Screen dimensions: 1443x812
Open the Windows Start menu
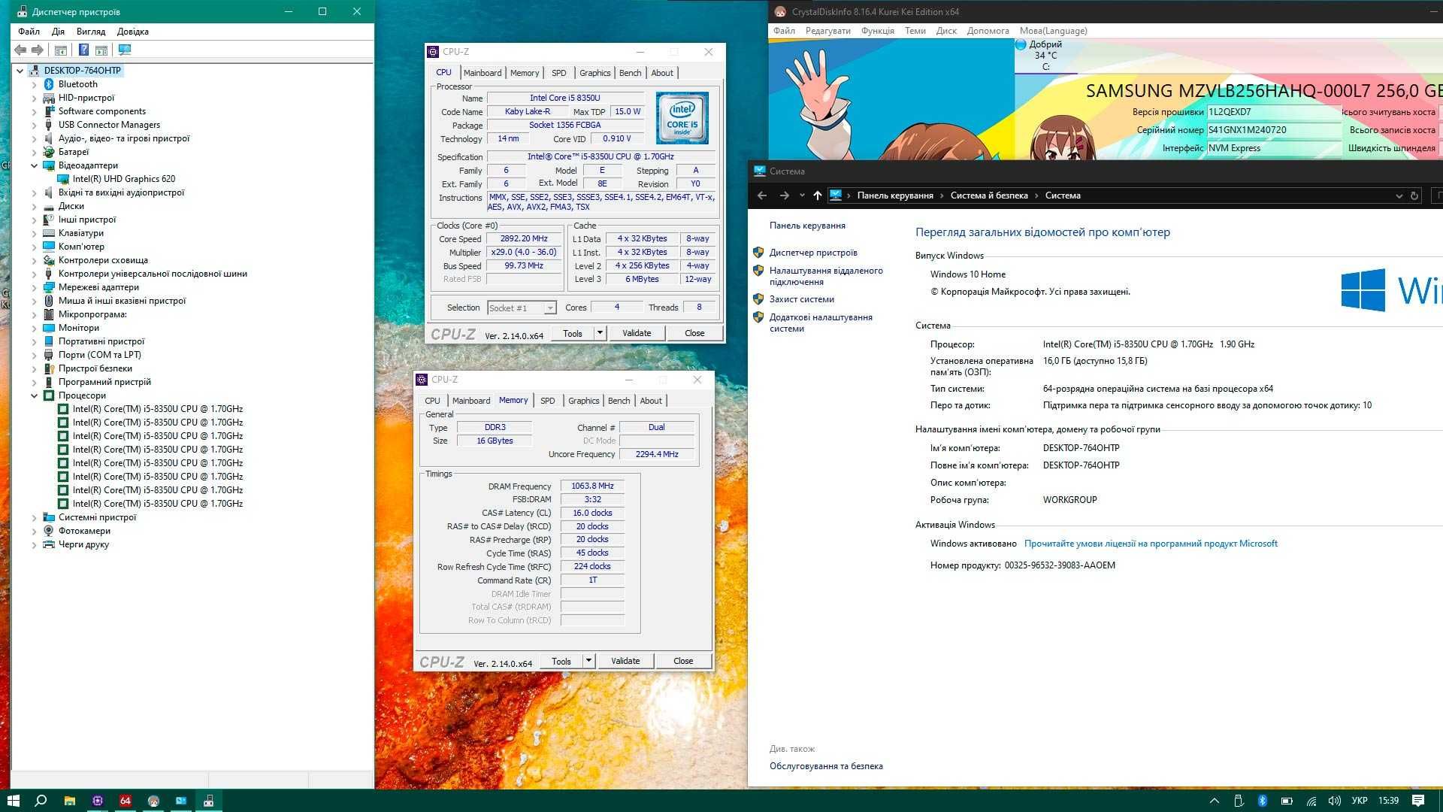13,801
